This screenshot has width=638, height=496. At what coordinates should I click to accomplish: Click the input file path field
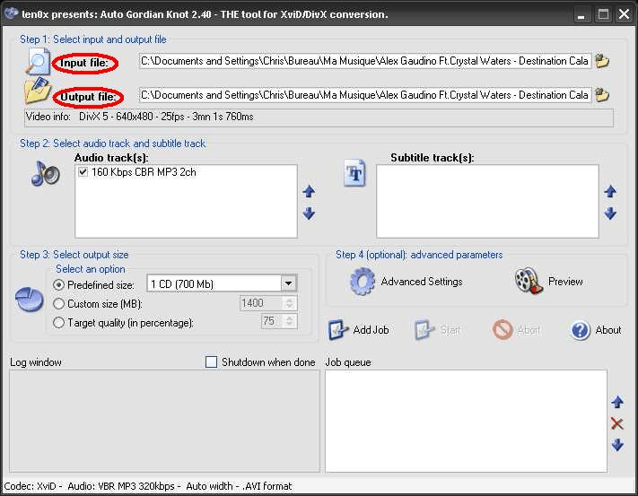(x=365, y=61)
